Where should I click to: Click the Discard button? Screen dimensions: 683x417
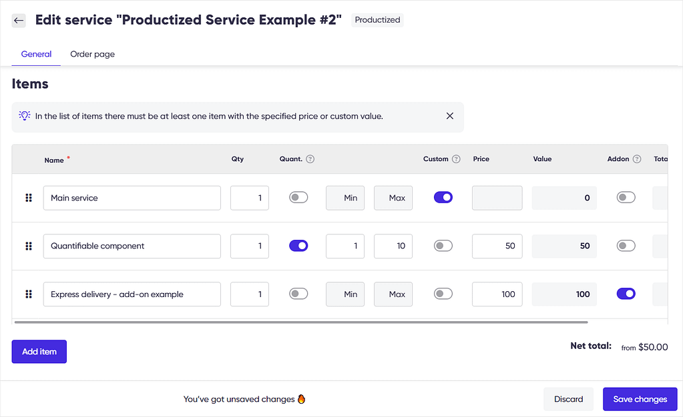[x=568, y=399]
